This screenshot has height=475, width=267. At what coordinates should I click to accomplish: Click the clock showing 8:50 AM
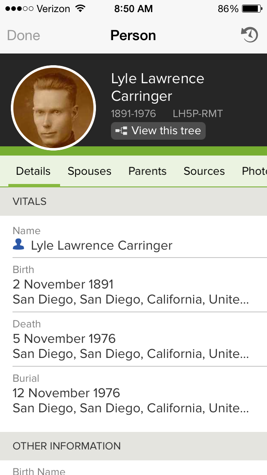click(133, 8)
